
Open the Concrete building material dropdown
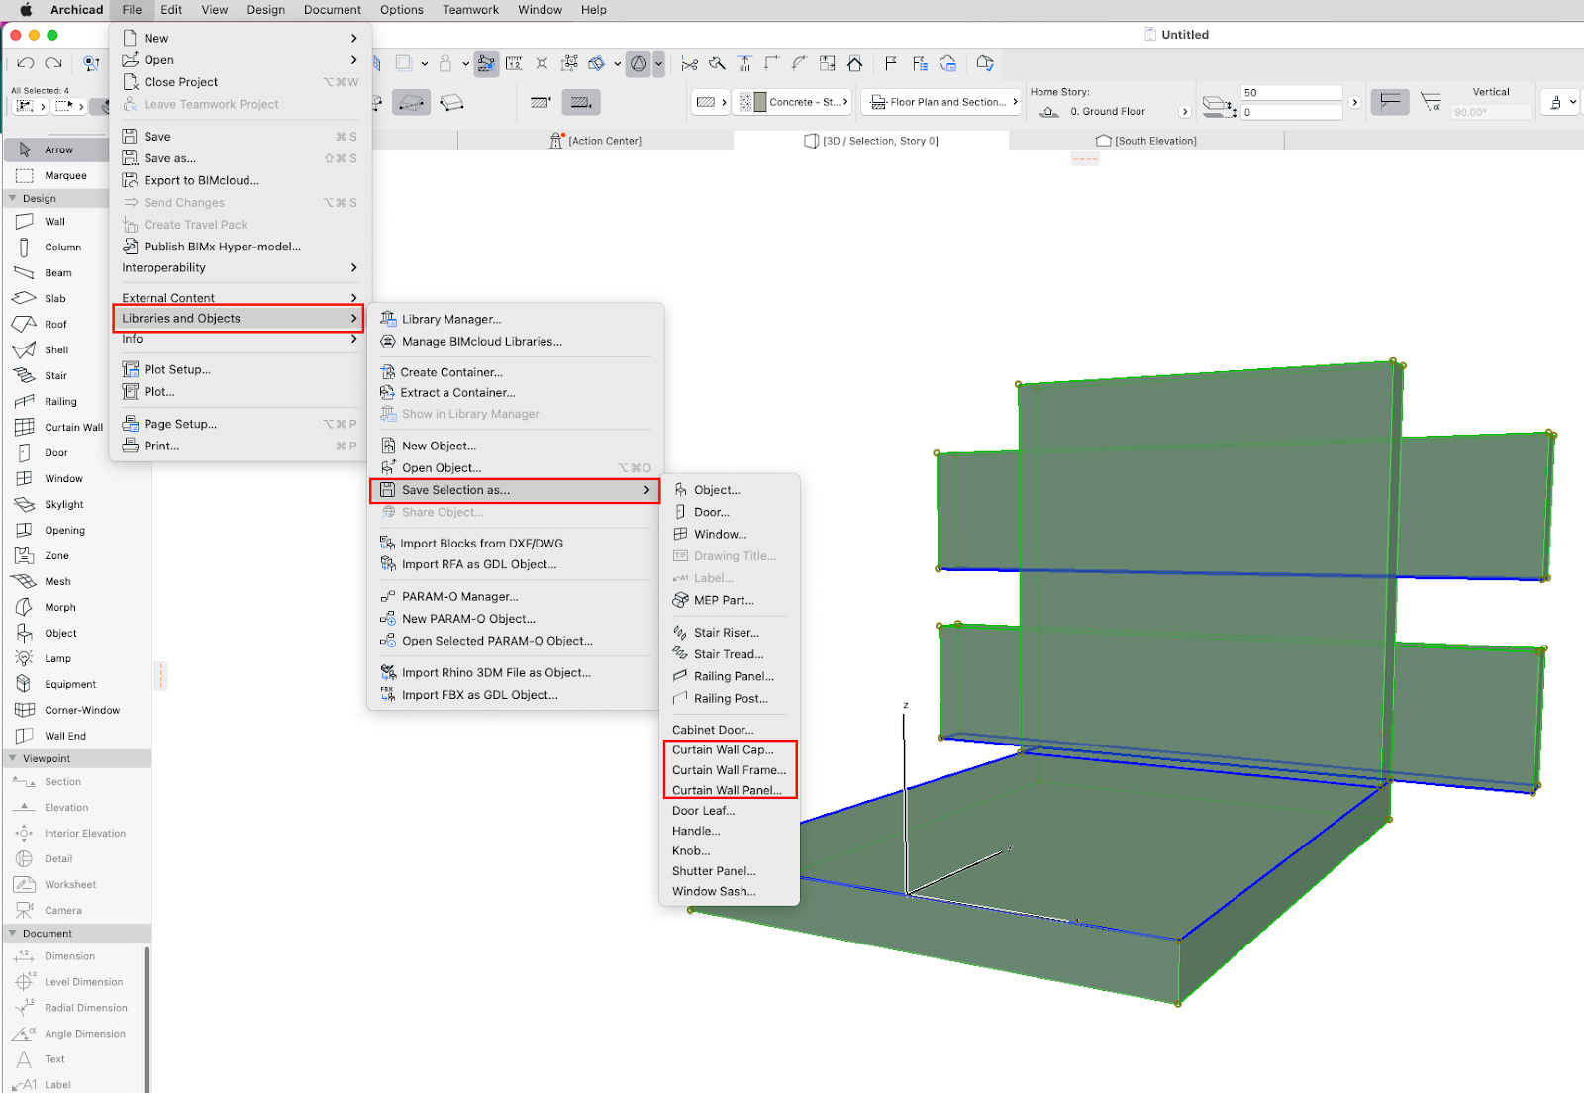click(794, 102)
